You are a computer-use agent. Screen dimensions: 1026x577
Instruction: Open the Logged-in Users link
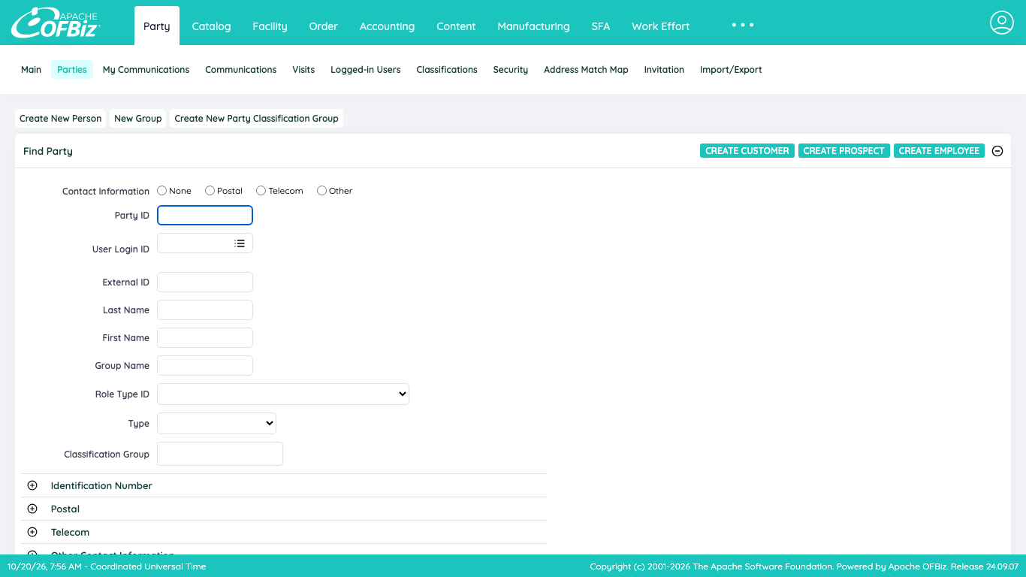click(366, 70)
